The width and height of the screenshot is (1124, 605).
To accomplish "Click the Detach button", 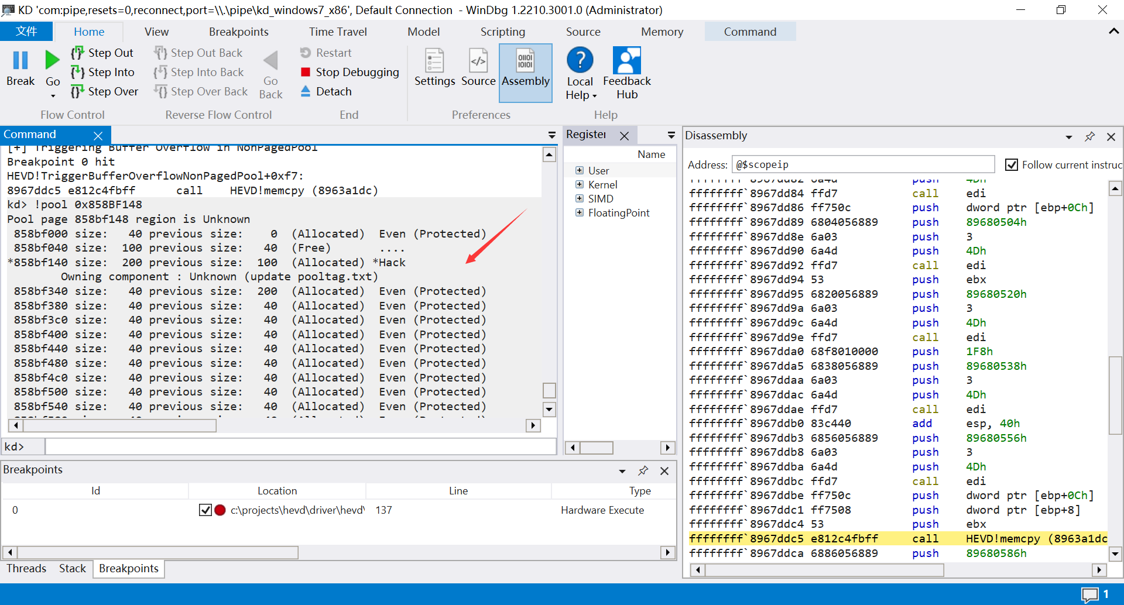I will (x=325, y=91).
